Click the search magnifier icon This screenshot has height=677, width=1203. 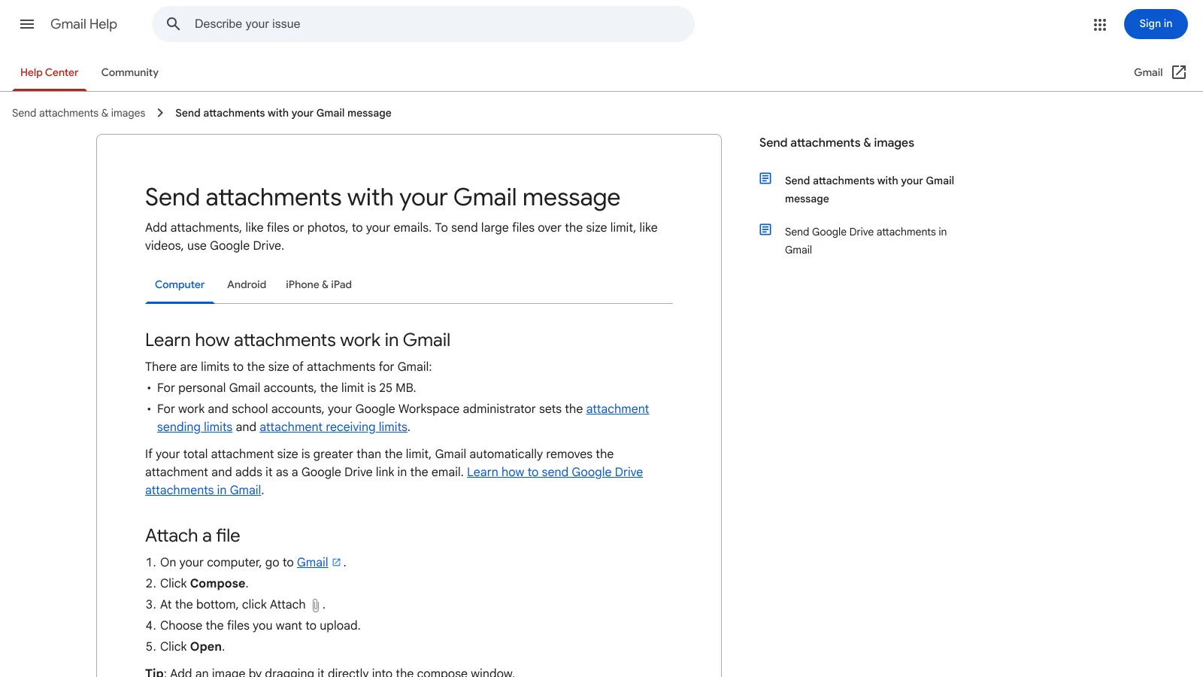pos(174,24)
